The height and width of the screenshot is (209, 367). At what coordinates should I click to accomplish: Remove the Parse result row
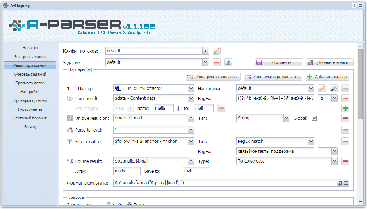click(345, 98)
